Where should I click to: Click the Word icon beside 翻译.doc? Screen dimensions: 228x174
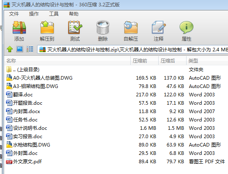tap(9, 94)
